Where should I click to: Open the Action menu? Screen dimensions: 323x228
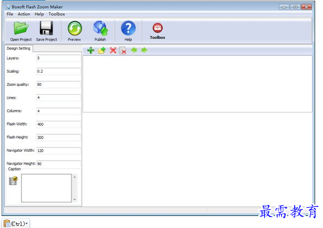click(24, 14)
